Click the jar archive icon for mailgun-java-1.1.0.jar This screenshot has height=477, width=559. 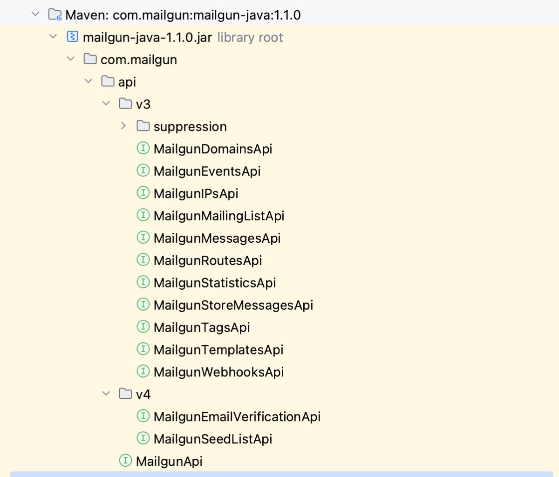[73, 36]
